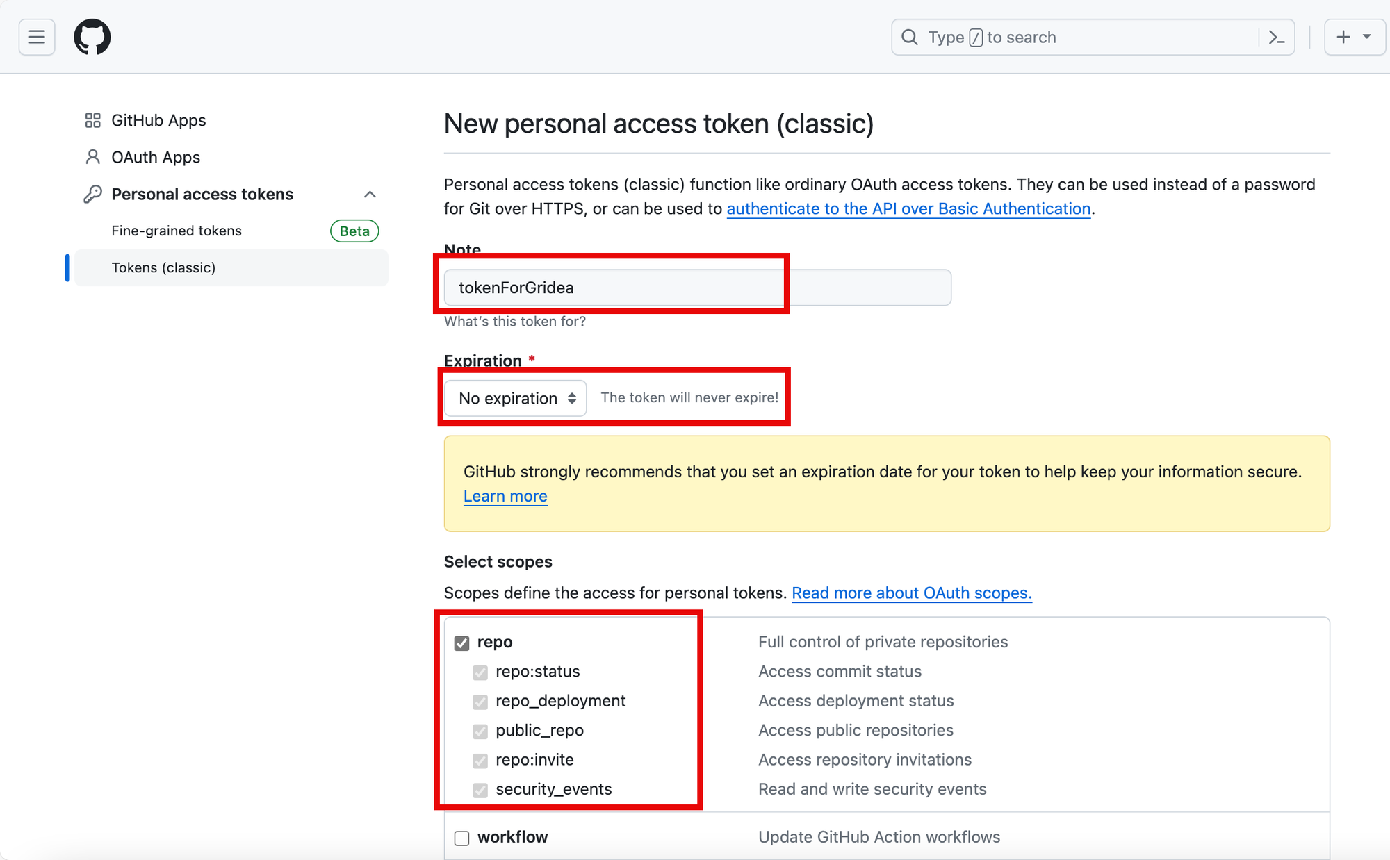This screenshot has width=1390, height=860.
Task: Click the GitHub logo icon
Action: 92,37
